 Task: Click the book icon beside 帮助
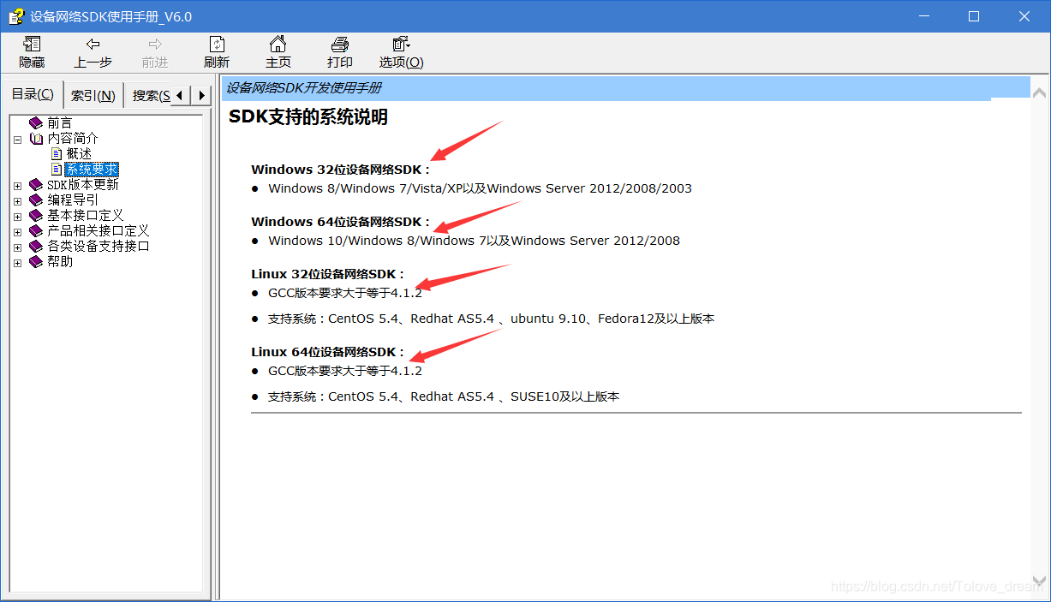(x=36, y=261)
